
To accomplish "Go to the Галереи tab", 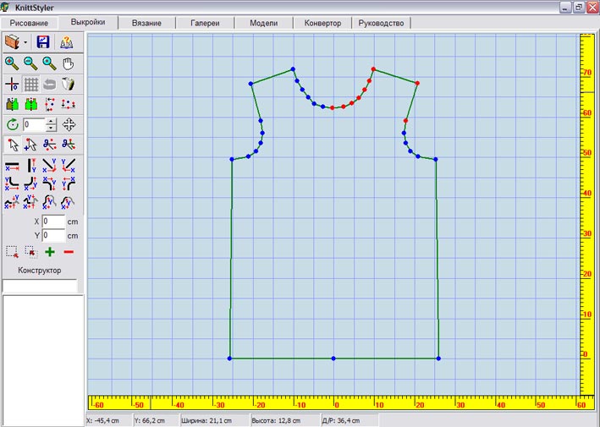I will (x=205, y=23).
